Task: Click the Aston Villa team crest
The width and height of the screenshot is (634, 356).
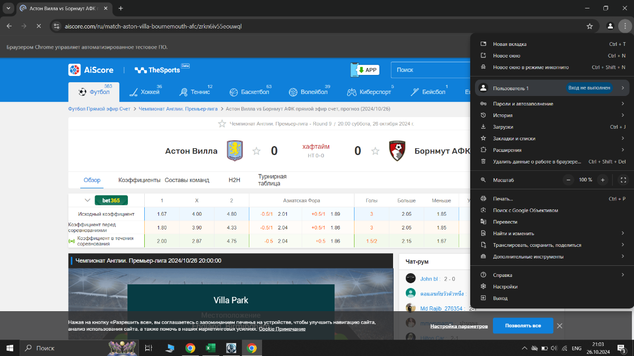Action: tap(235, 151)
